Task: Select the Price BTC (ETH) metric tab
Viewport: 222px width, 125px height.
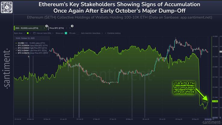Action: 57,28
